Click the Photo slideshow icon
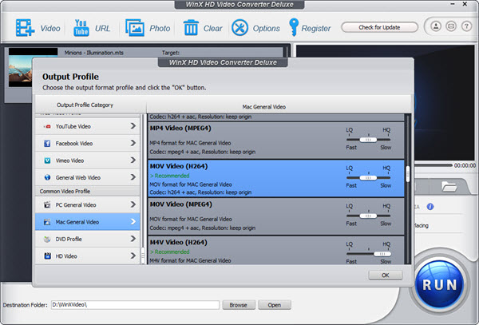Screen dimensions: 479x325 point(135,28)
